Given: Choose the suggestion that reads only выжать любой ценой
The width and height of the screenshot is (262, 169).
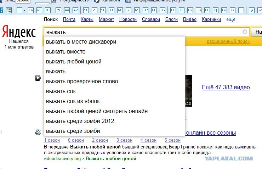Looking at the screenshot, I should (x=114, y=62).
